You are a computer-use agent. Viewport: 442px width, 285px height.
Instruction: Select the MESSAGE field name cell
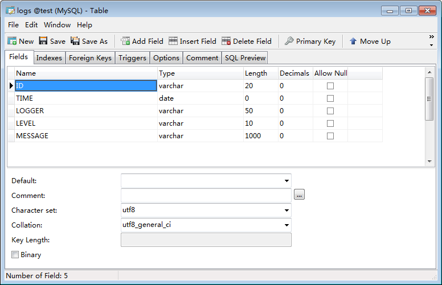[85, 136]
